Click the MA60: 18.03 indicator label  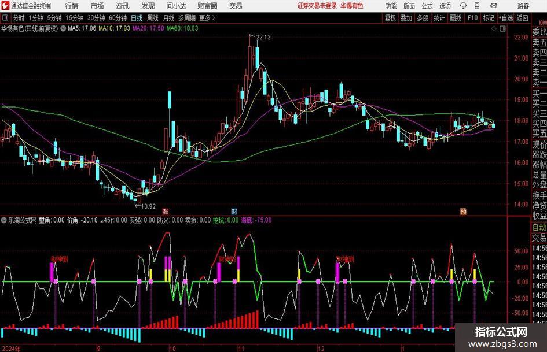[x=182, y=28]
